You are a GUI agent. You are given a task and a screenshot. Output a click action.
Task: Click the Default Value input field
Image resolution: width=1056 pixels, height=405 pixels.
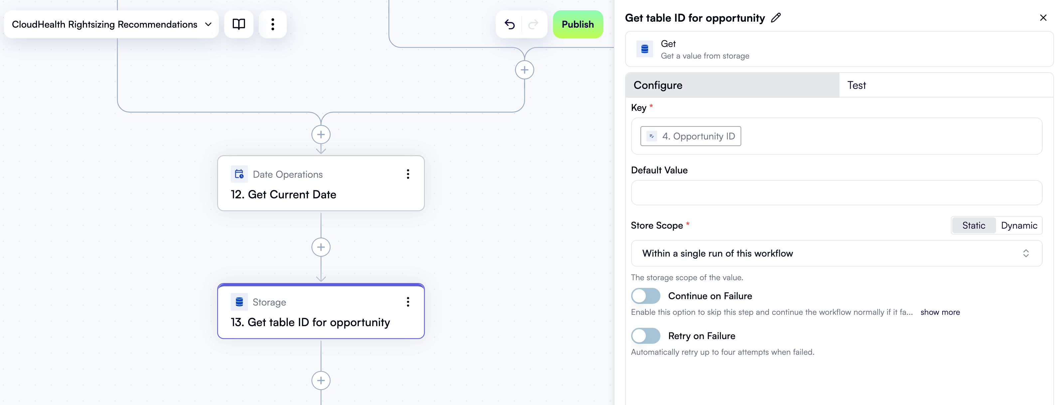click(x=836, y=193)
